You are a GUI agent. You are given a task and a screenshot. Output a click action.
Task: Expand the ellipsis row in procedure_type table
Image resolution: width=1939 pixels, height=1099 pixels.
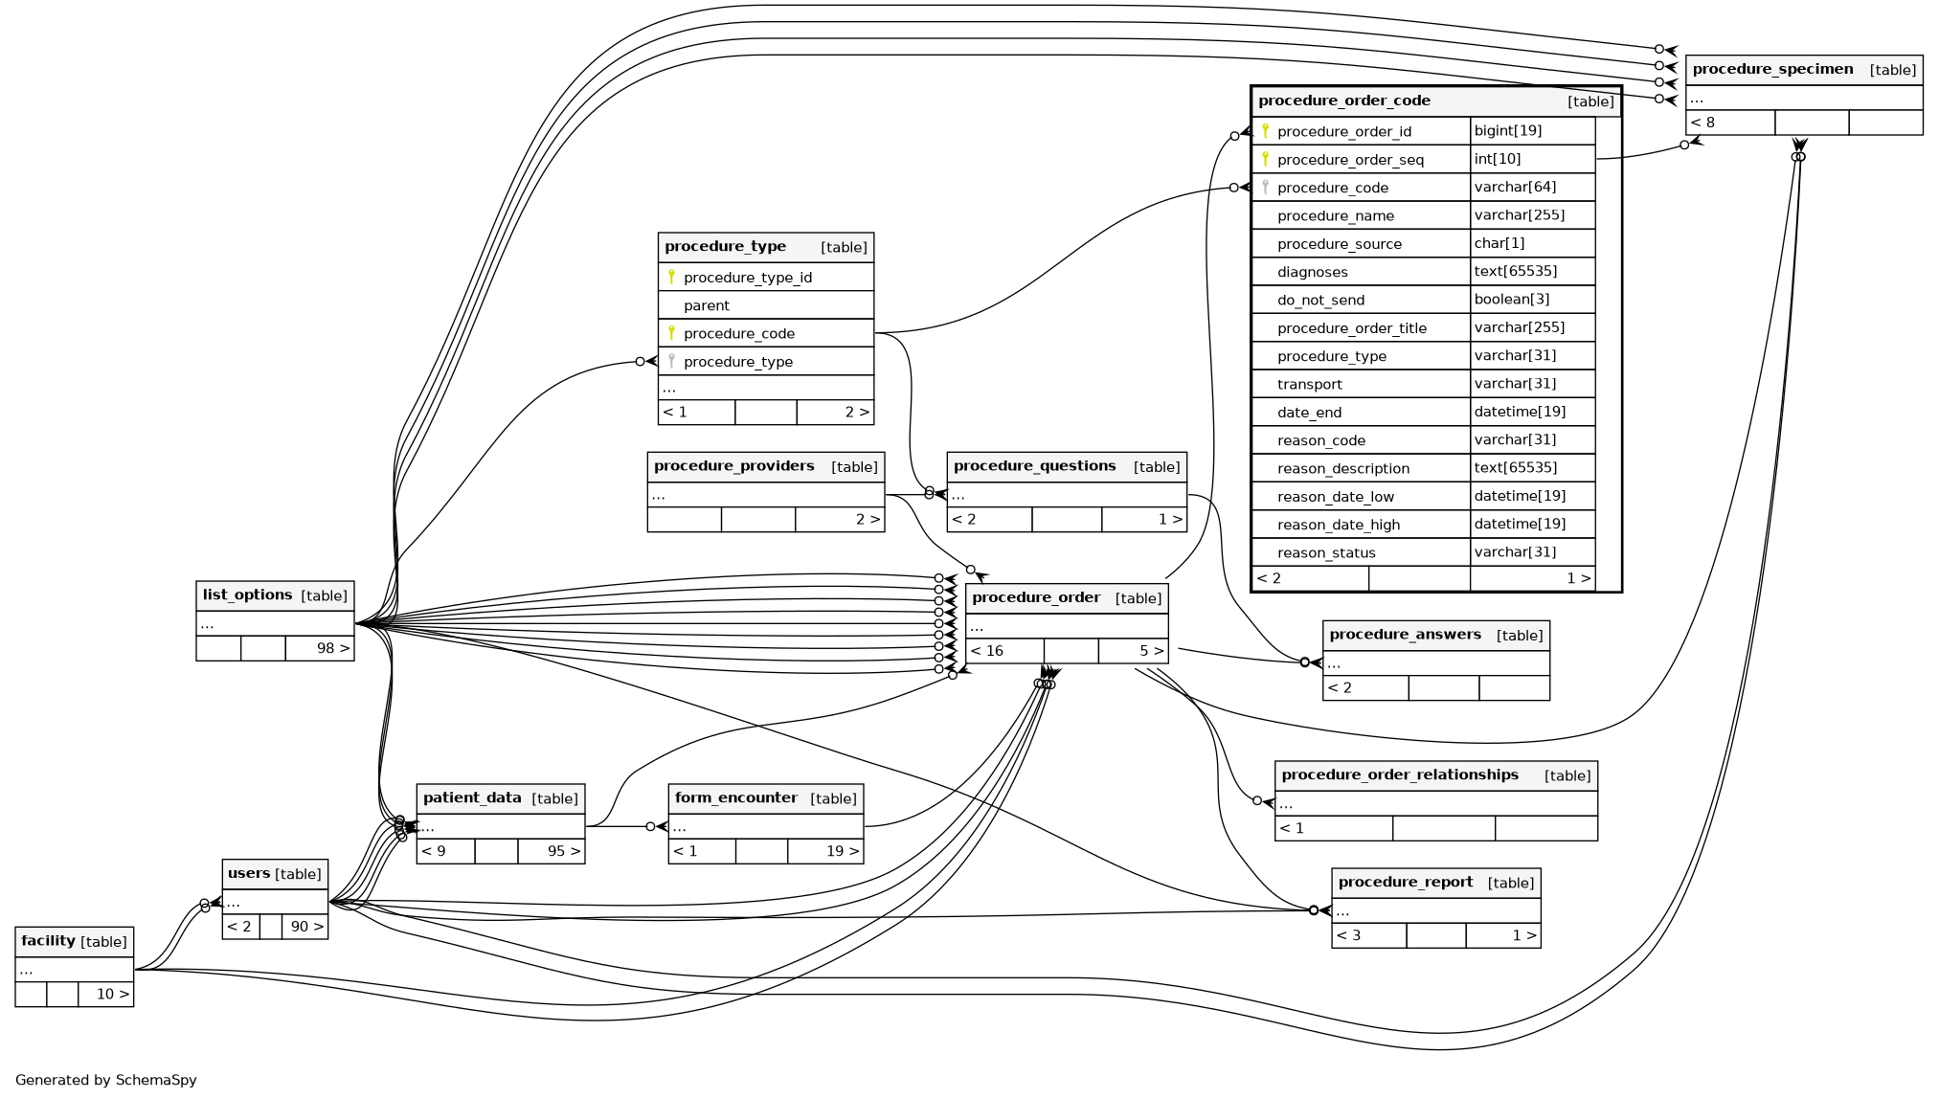[668, 389]
